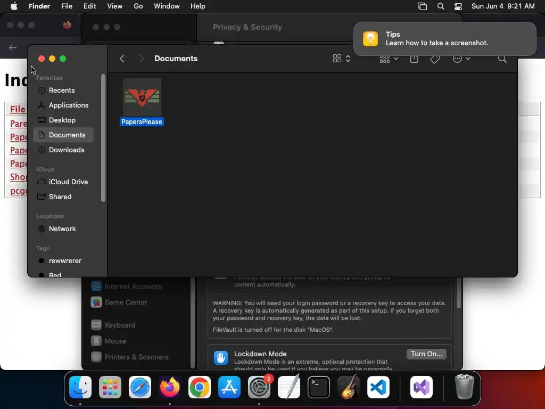
Task: Select Documents in Finder sidebar
Action: [x=64, y=135]
